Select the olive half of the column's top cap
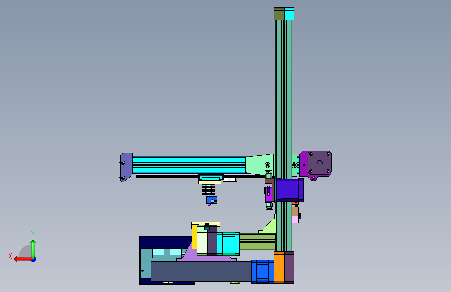The height and width of the screenshot is (292, 451). click(279, 14)
